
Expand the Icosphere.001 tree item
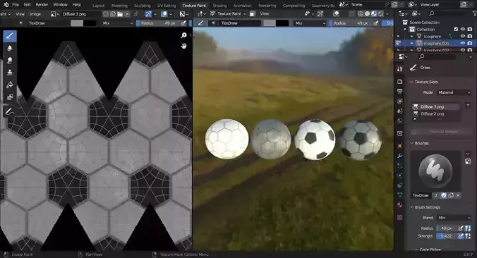tap(412, 43)
